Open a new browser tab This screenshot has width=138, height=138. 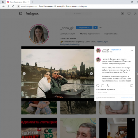pos(32,2)
